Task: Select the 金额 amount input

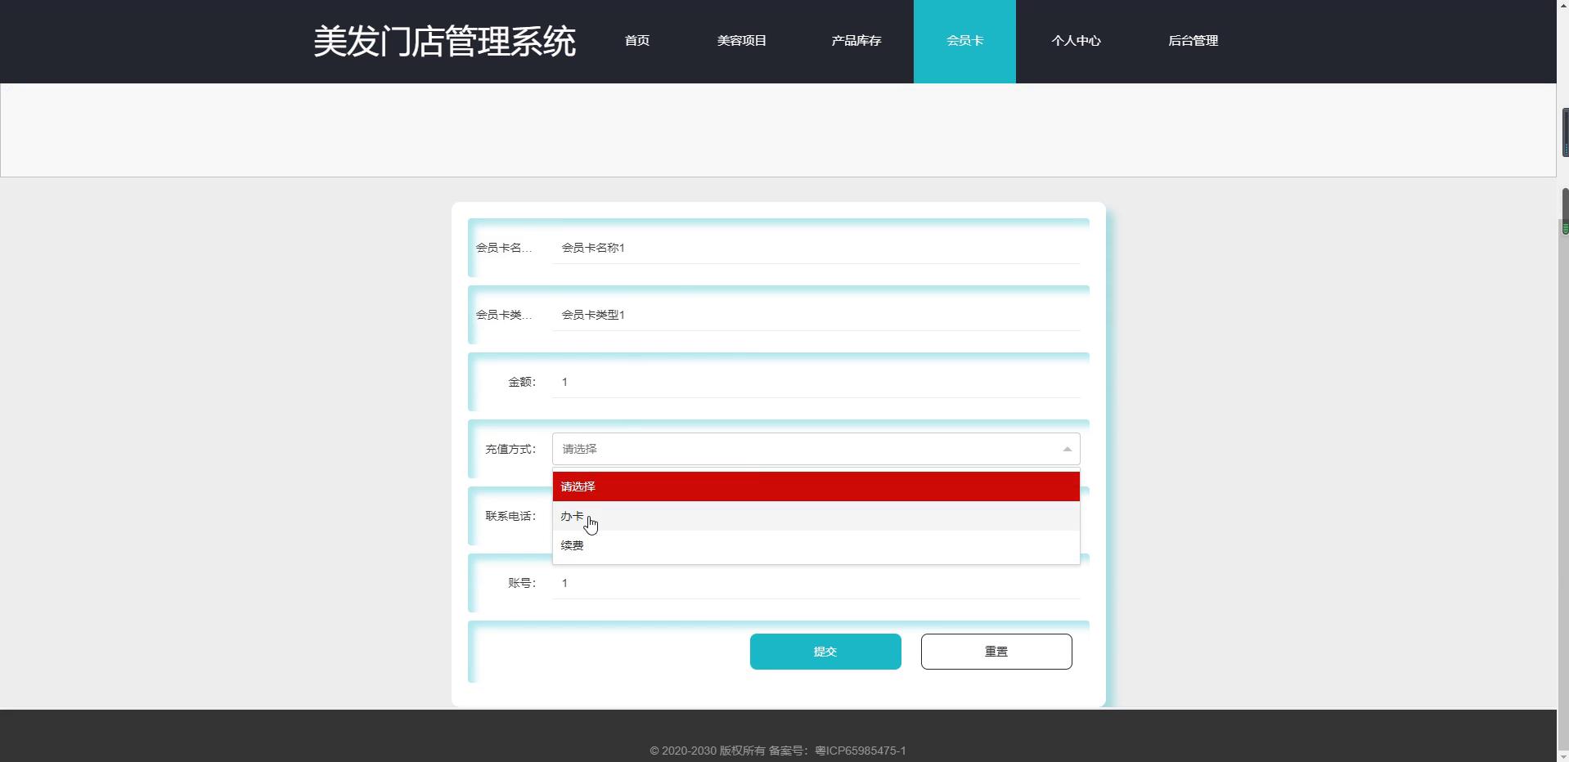Action: pyautogui.click(x=816, y=382)
